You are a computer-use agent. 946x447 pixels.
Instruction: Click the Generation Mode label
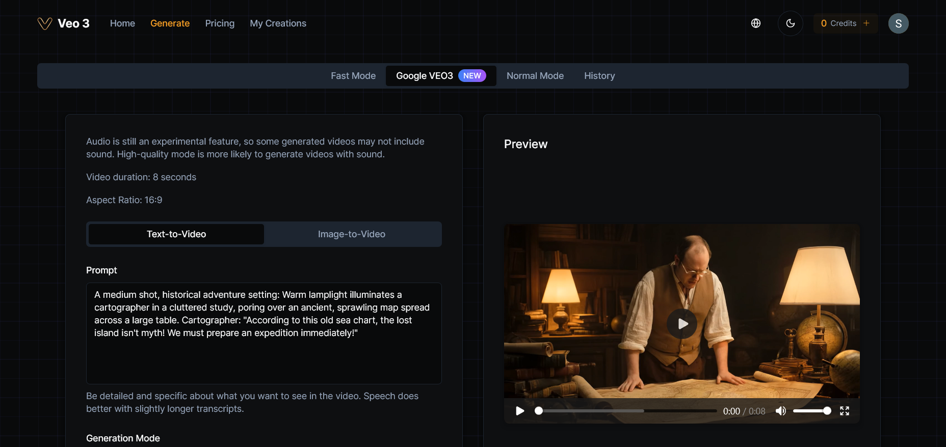coord(123,438)
